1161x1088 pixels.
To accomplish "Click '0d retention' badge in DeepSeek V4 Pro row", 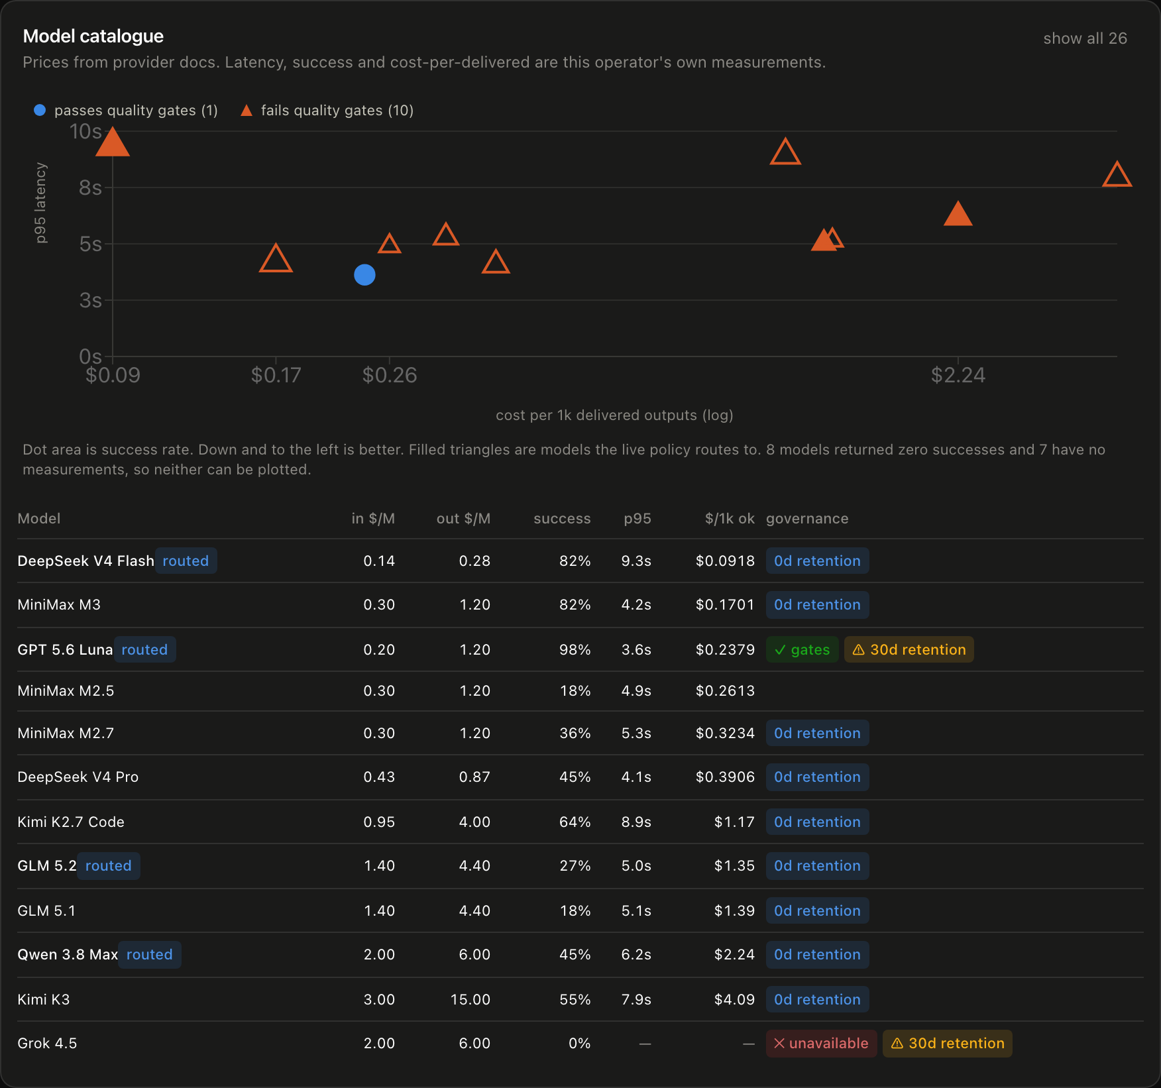I will click(x=818, y=777).
